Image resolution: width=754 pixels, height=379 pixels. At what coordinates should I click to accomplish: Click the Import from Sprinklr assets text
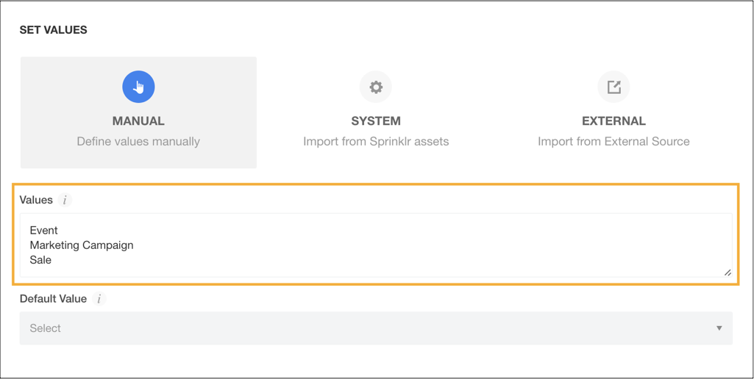point(376,142)
